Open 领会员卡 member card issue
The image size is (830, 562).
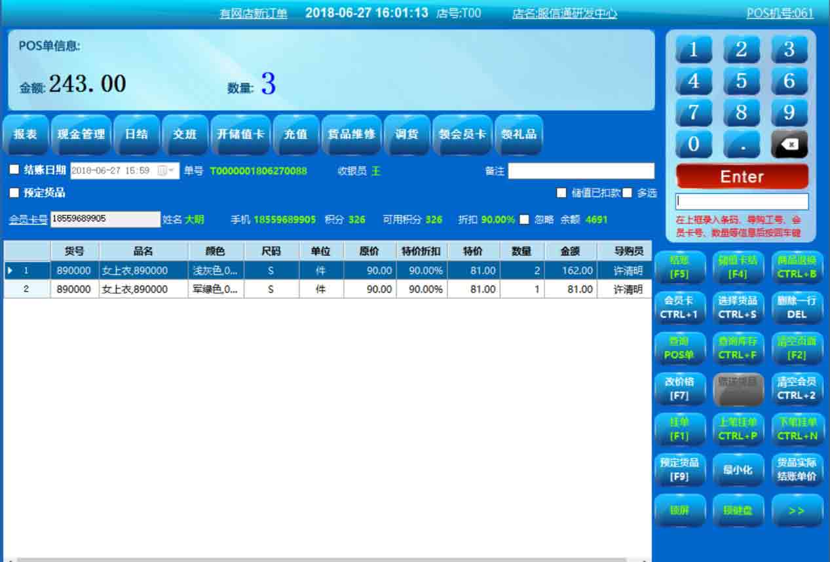[462, 134]
